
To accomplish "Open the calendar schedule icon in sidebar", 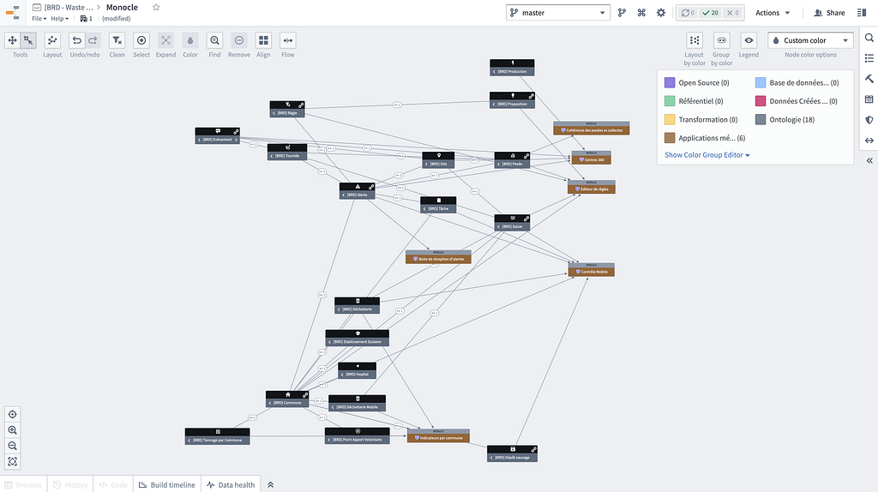I will 869,99.
